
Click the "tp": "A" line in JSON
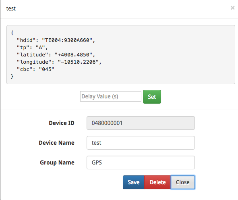click(32, 48)
